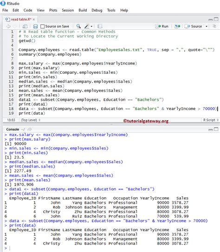Open the Plots menu
The width and height of the screenshot is (220, 252).
click(53, 10)
